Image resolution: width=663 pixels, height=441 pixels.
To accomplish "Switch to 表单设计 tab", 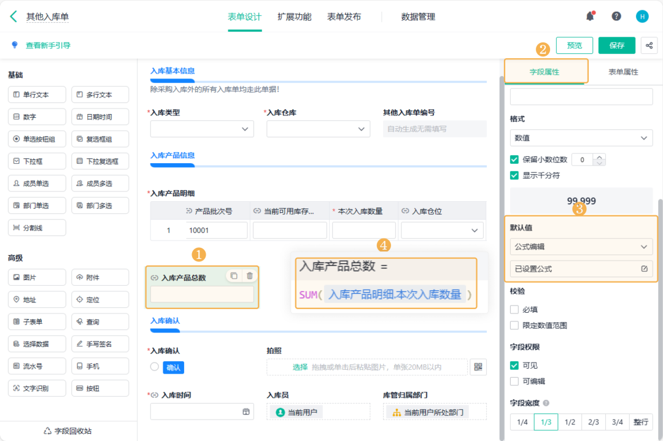I will [x=244, y=17].
